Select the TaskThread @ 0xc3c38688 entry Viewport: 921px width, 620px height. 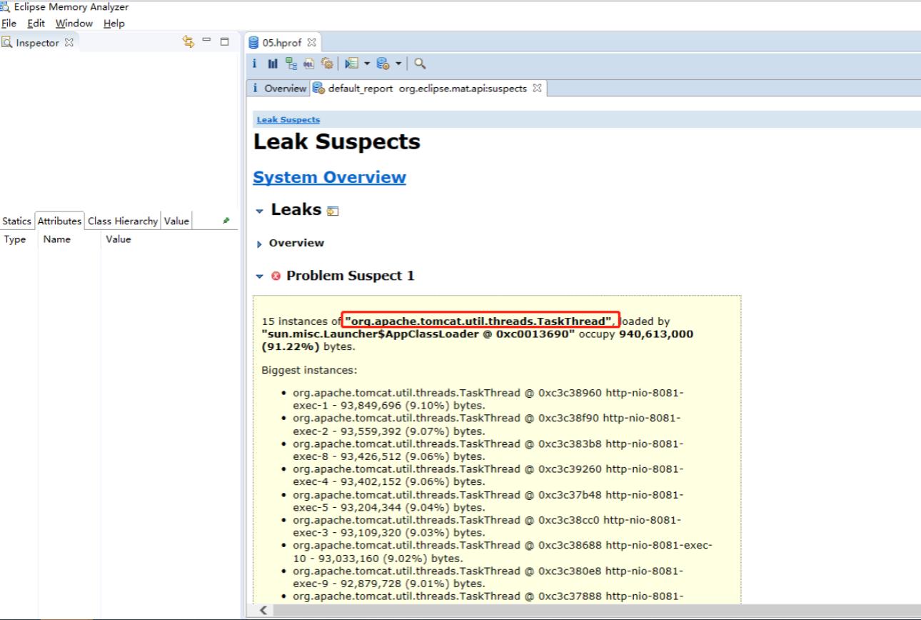[x=503, y=553]
